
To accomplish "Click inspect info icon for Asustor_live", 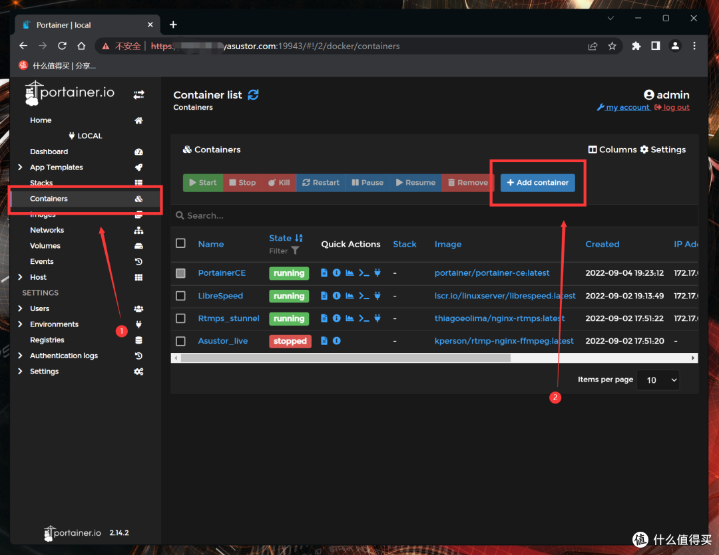I will click(x=337, y=341).
